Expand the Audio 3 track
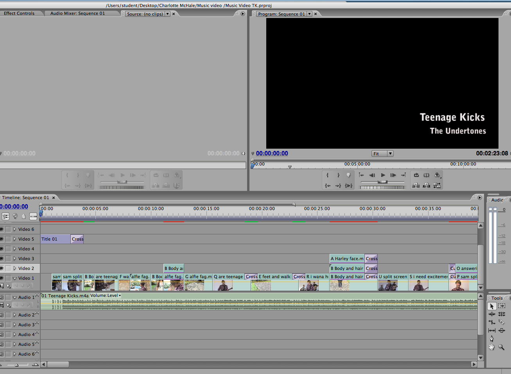The height and width of the screenshot is (374, 511). 15,325
